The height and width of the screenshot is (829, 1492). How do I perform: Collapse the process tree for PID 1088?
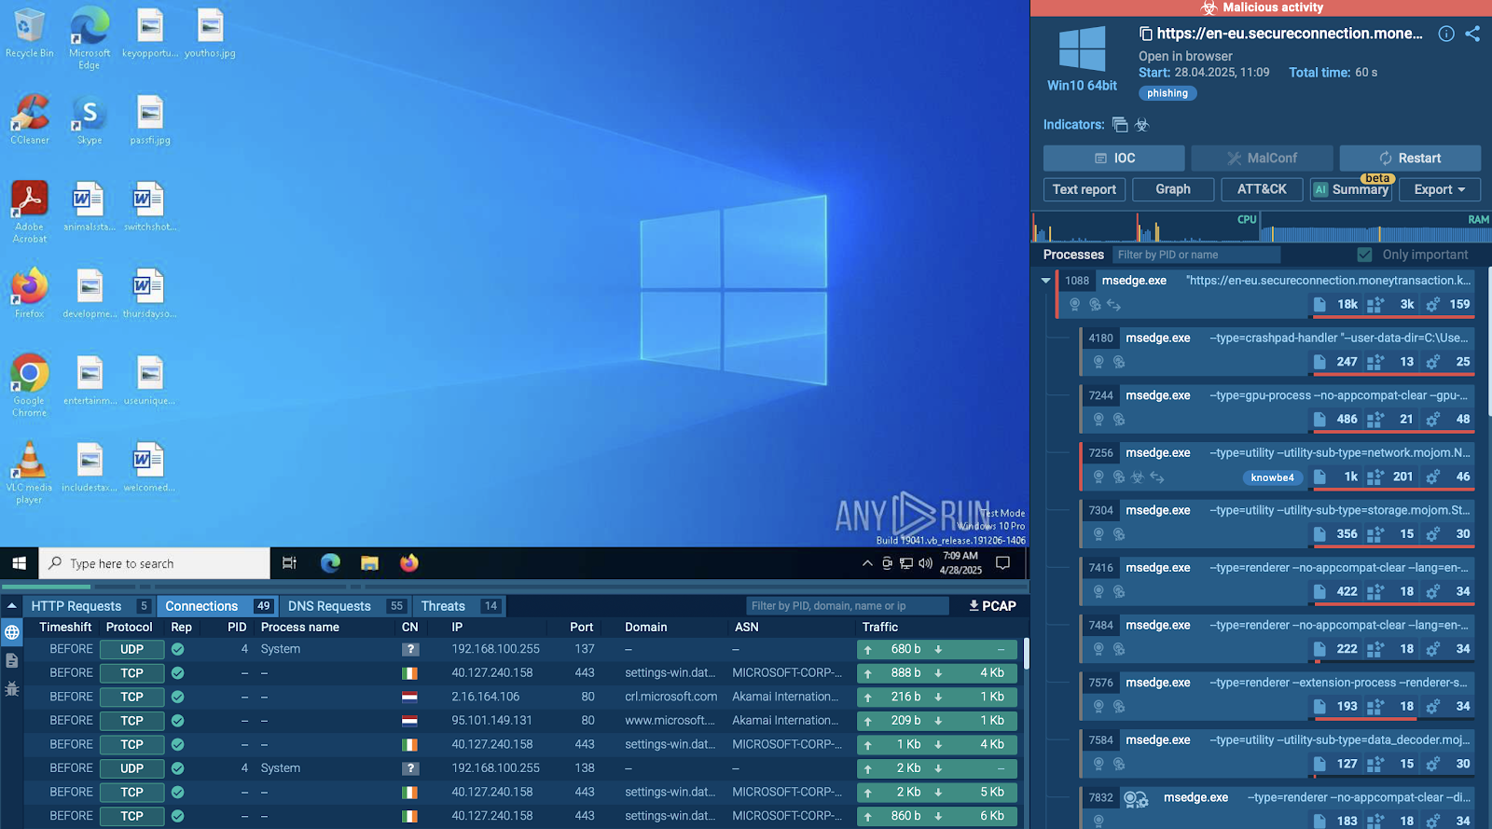[1046, 281]
